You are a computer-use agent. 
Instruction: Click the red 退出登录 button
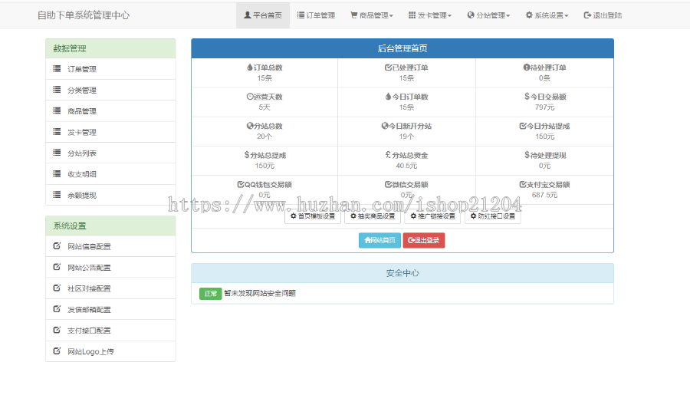tap(424, 240)
